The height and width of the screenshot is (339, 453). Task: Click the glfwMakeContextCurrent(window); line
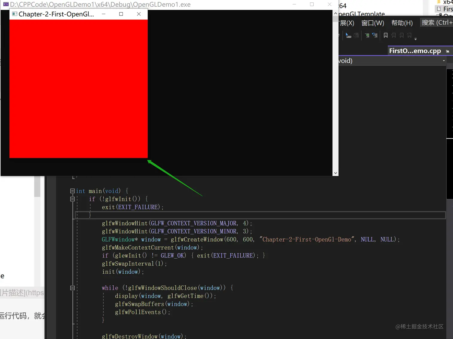click(152, 248)
